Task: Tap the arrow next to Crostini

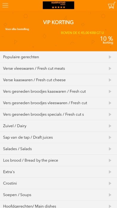Action: 110,183
